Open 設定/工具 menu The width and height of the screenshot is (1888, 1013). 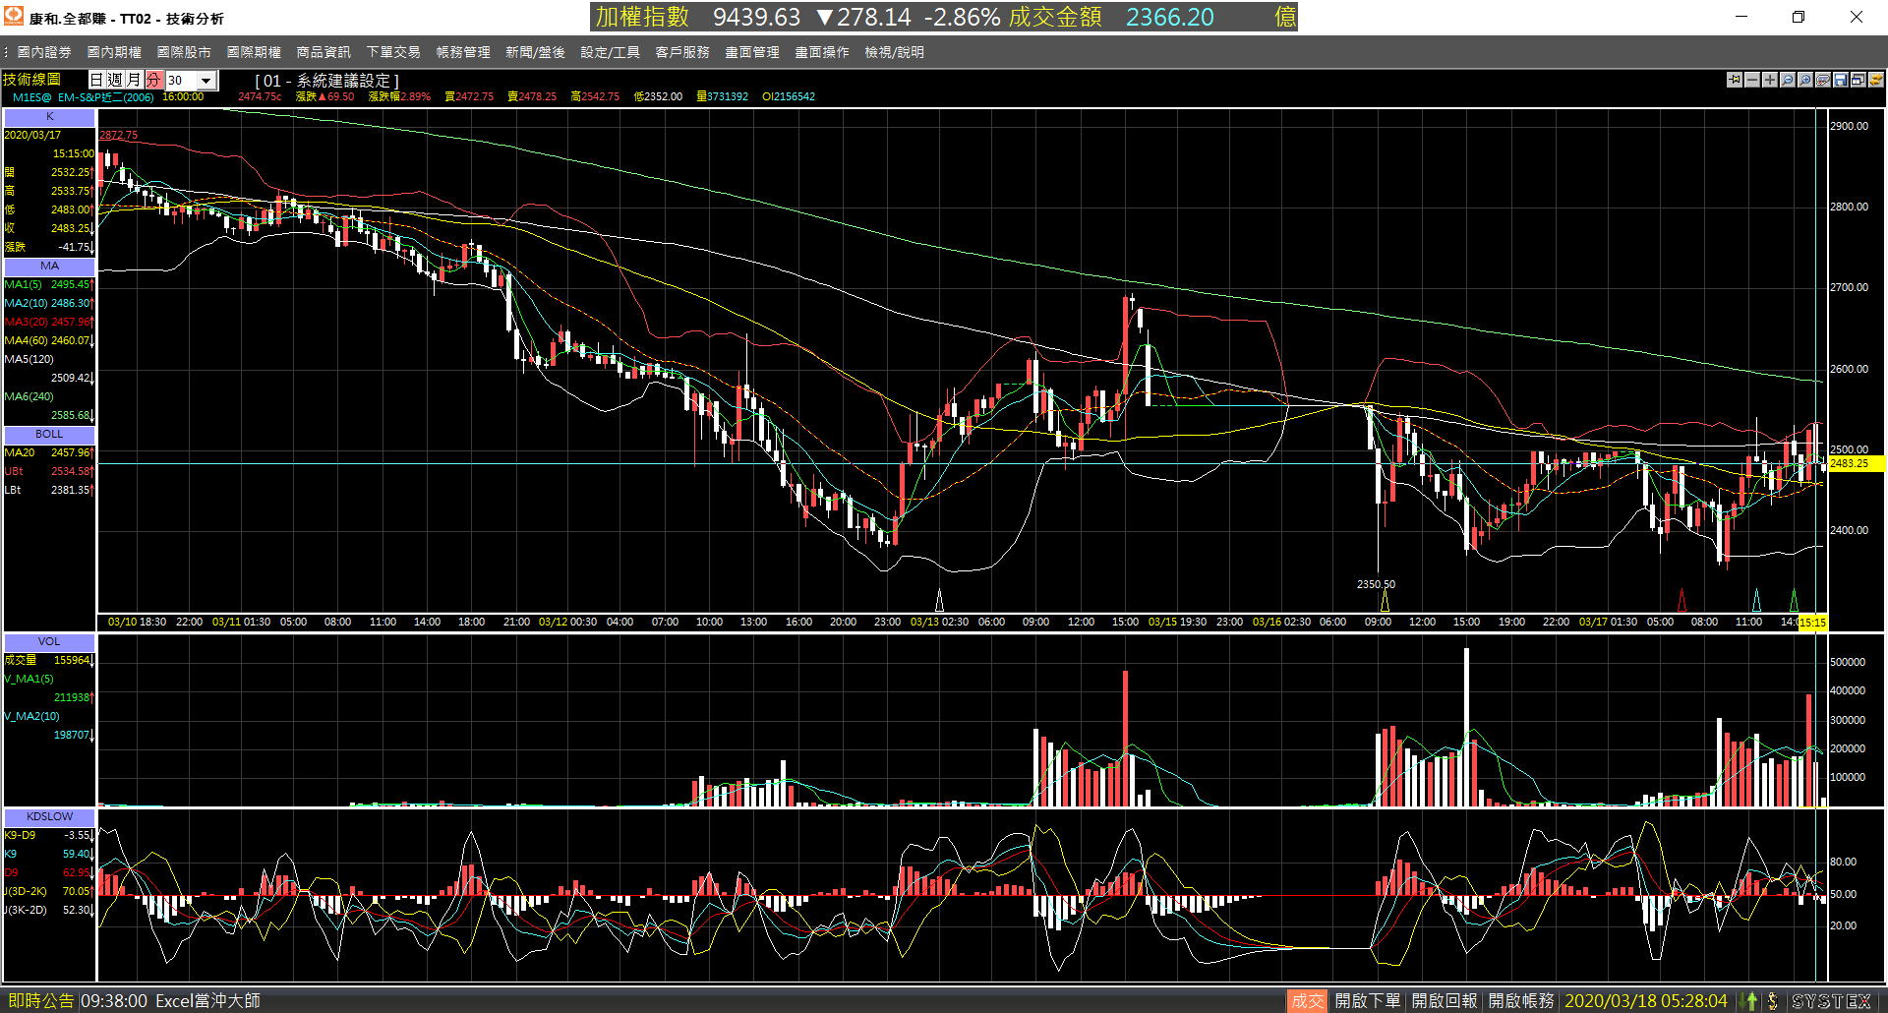610,52
